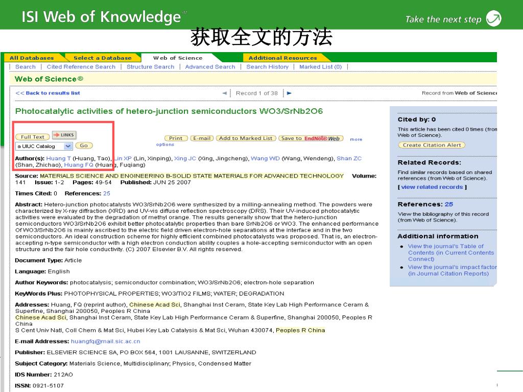This screenshot has width=523, height=392.
Task: Click the Cited by: 0 heading
Action: (x=417, y=119)
